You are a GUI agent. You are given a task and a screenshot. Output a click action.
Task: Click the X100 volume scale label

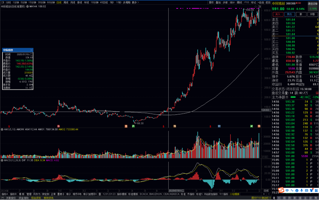[265, 157]
